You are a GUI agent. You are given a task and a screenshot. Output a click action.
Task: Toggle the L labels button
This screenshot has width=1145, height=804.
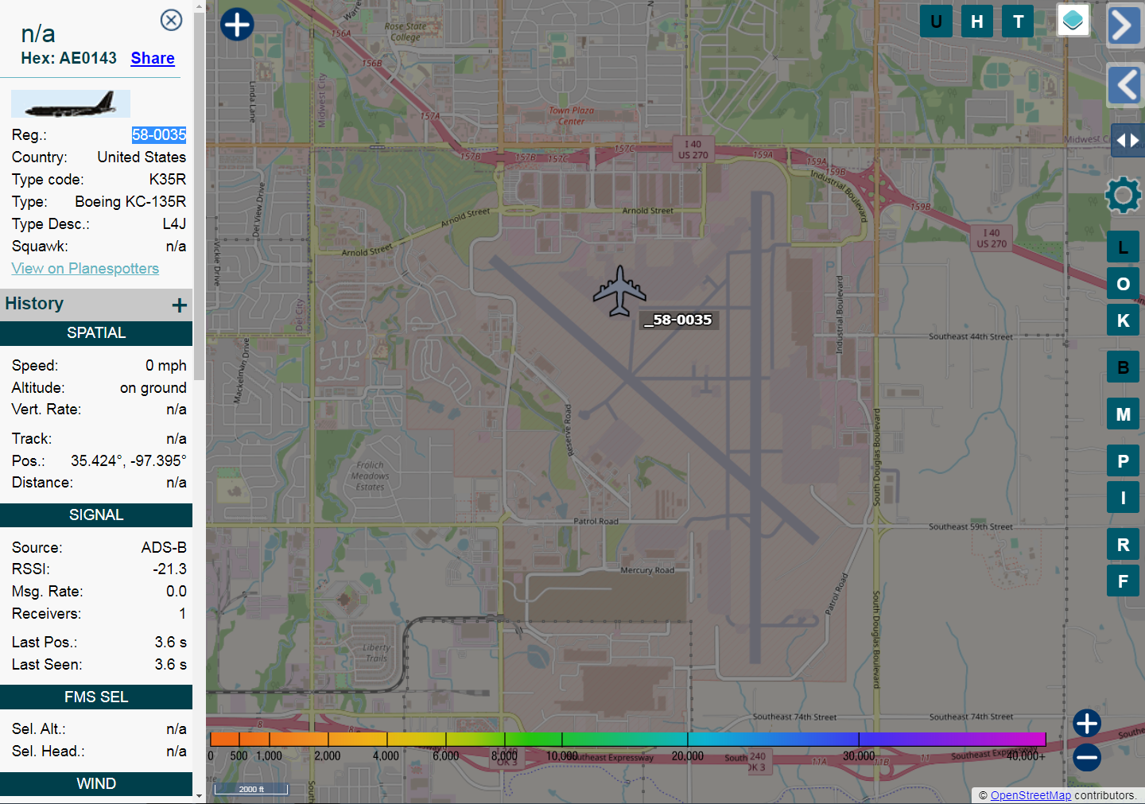pyautogui.click(x=1123, y=247)
